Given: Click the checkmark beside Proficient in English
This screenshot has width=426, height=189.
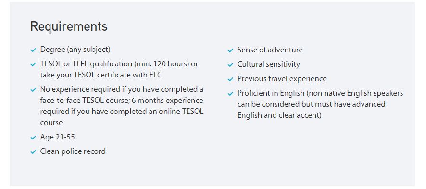Looking at the screenshot, I should coord(230,94).
